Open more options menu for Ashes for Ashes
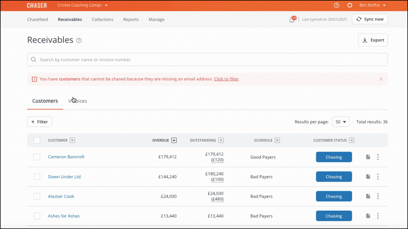 (x=378, y=216)
